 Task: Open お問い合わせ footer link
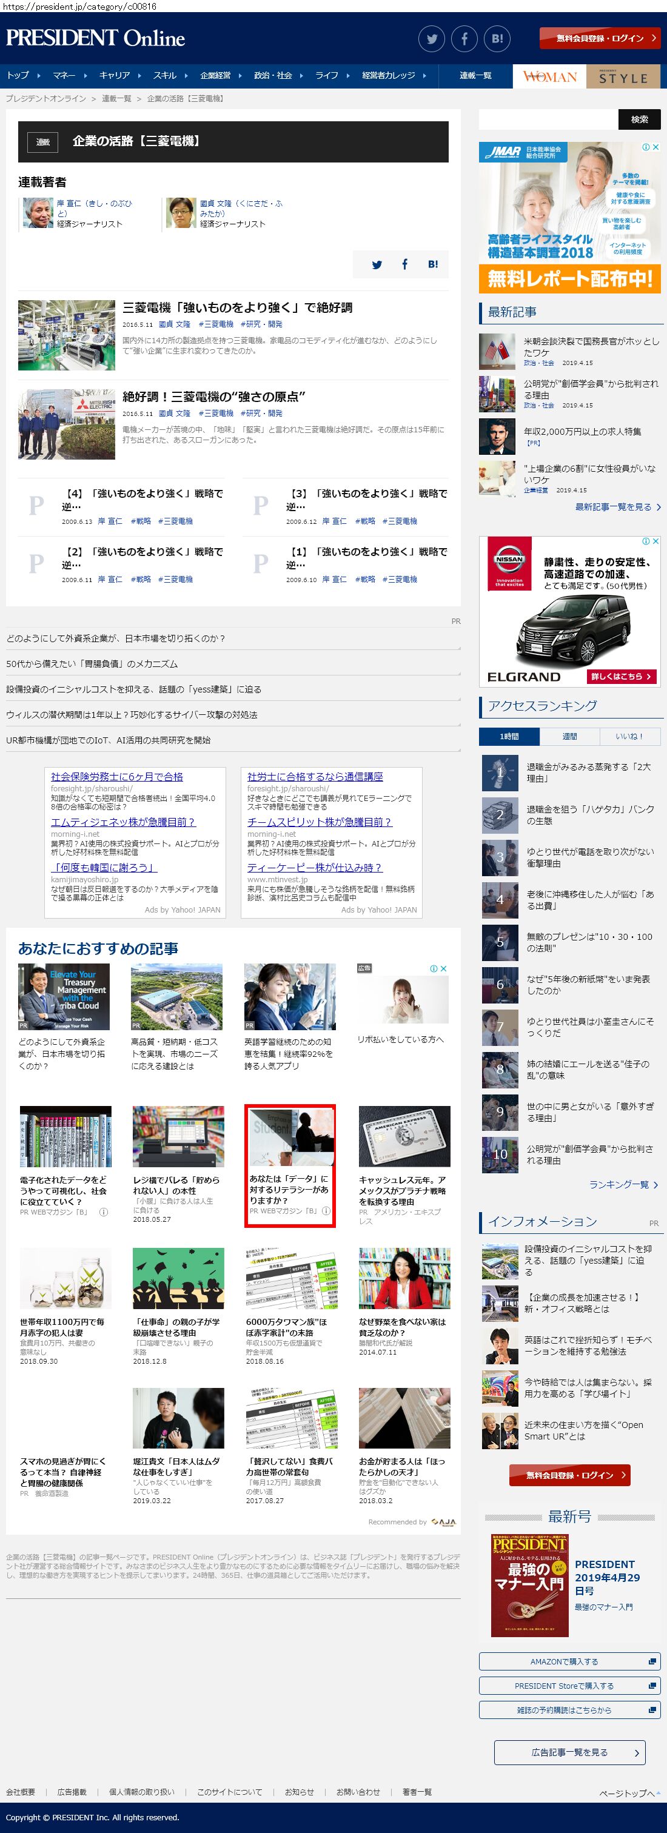click(x=358, y=1792)
